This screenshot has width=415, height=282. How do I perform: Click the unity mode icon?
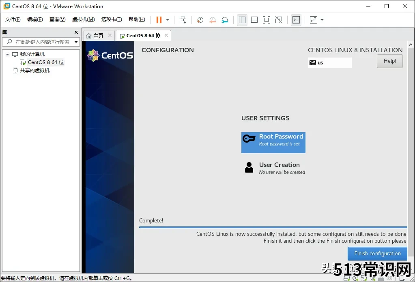coord(279,20)
